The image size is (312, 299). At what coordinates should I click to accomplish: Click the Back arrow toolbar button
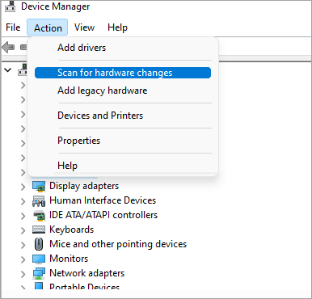point(8,48)
